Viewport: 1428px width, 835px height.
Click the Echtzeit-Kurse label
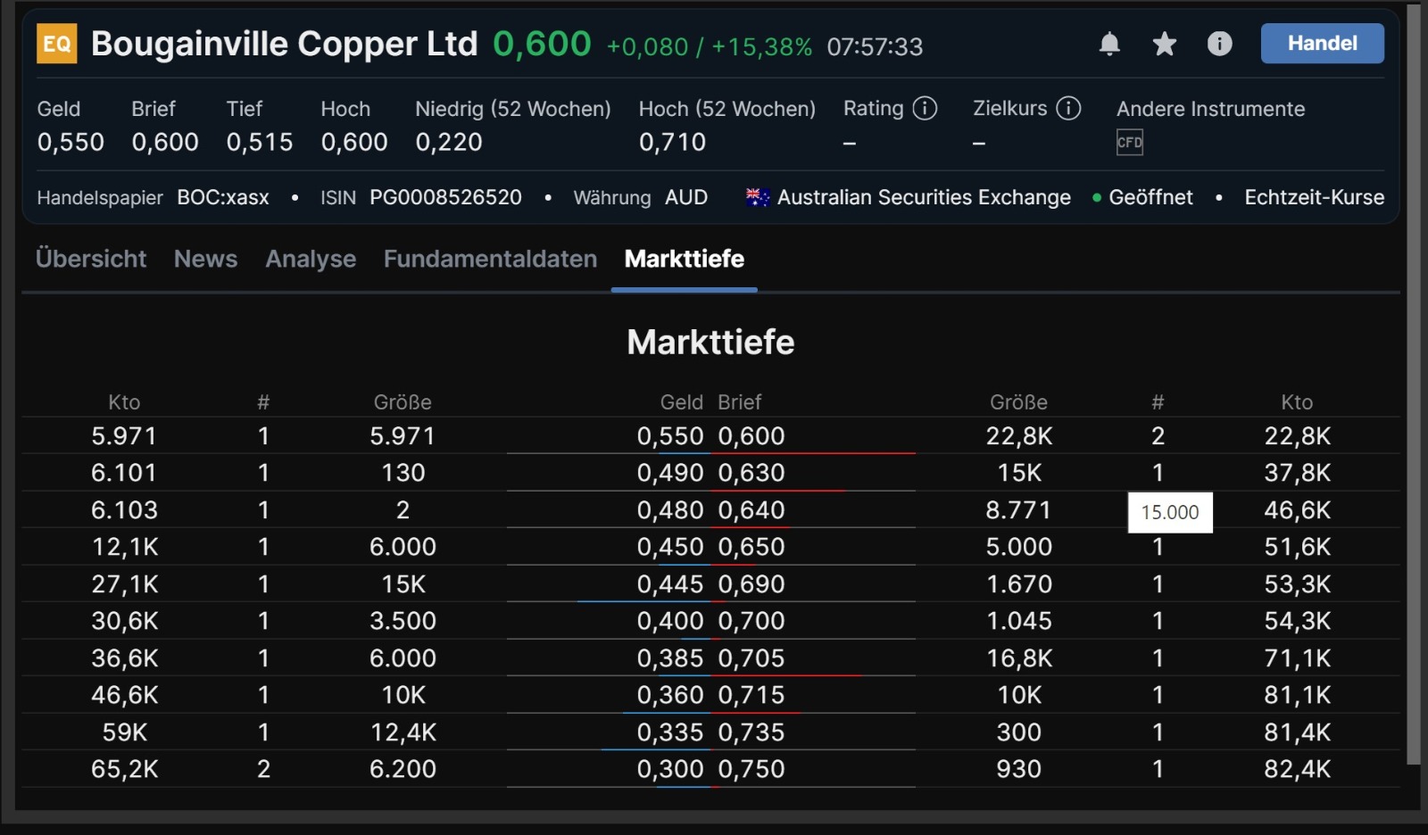(x=1314, y=197)
